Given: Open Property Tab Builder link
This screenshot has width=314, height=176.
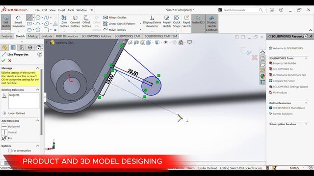Looking at the screenshot, I should coord(283,63).
